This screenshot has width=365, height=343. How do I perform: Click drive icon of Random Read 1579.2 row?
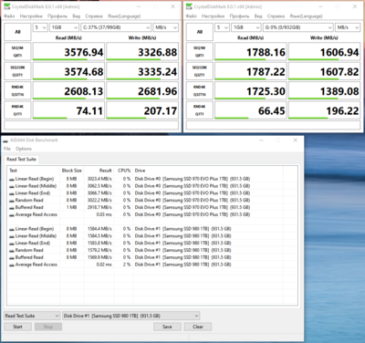click(x=12, y=250)
